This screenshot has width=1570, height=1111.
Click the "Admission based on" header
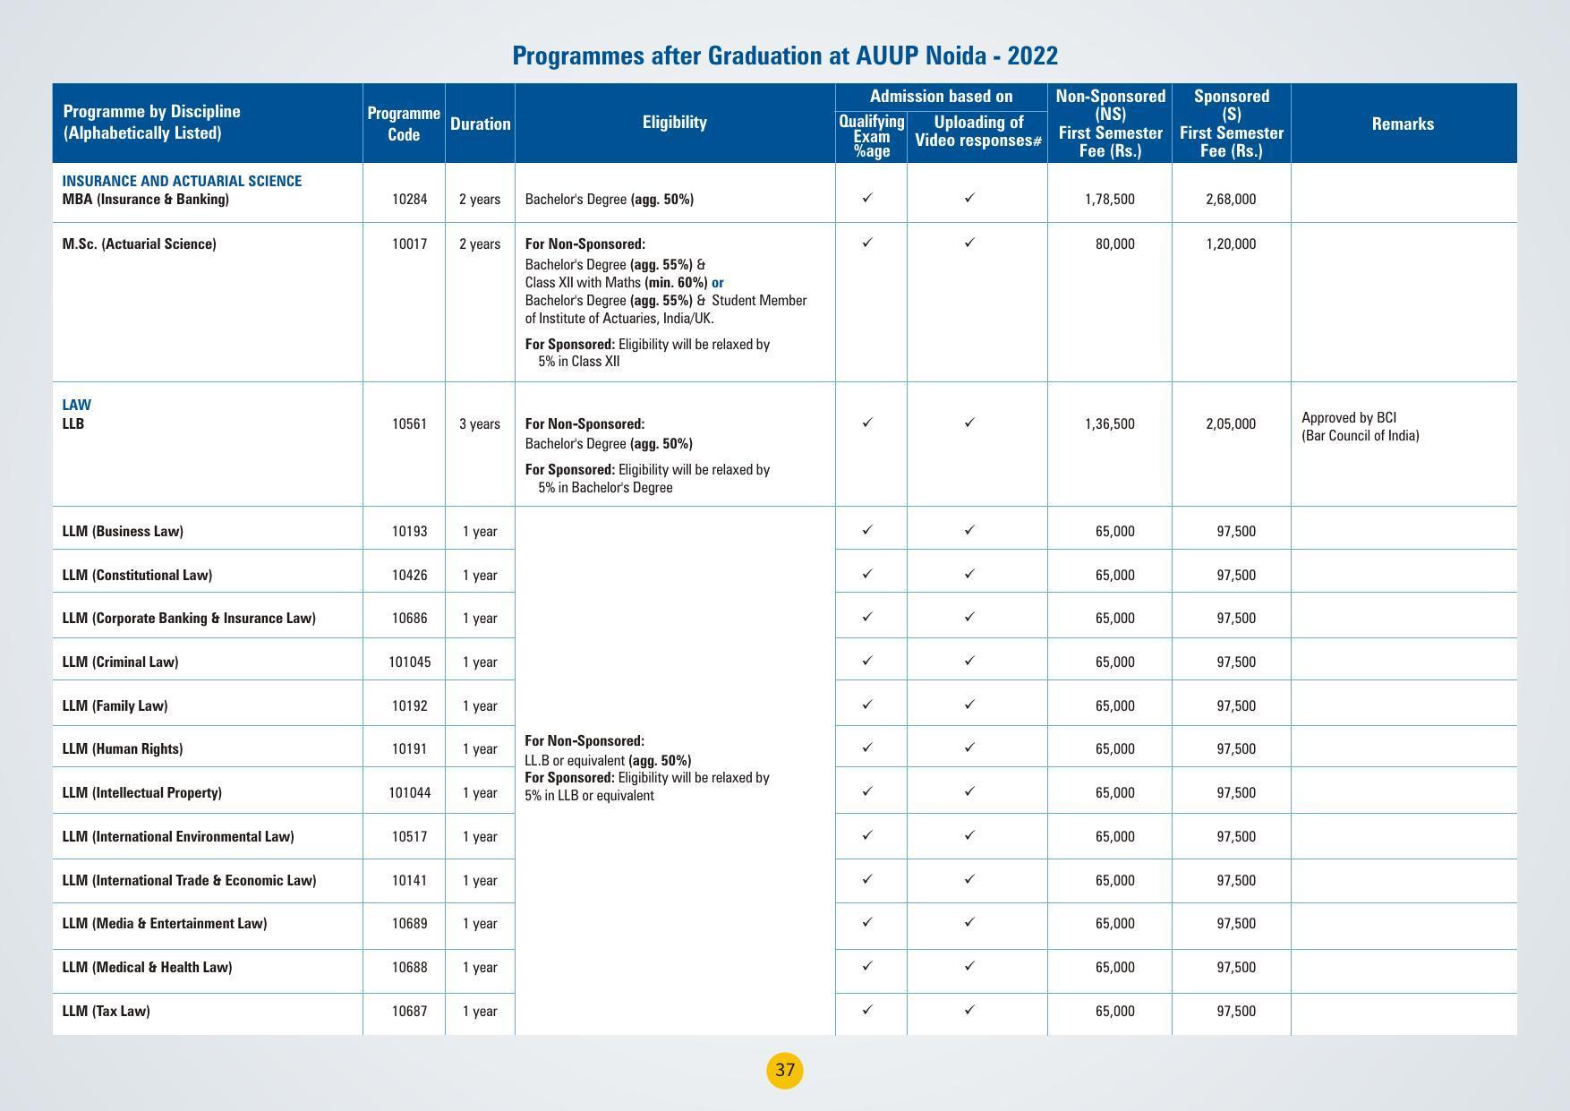942,96
